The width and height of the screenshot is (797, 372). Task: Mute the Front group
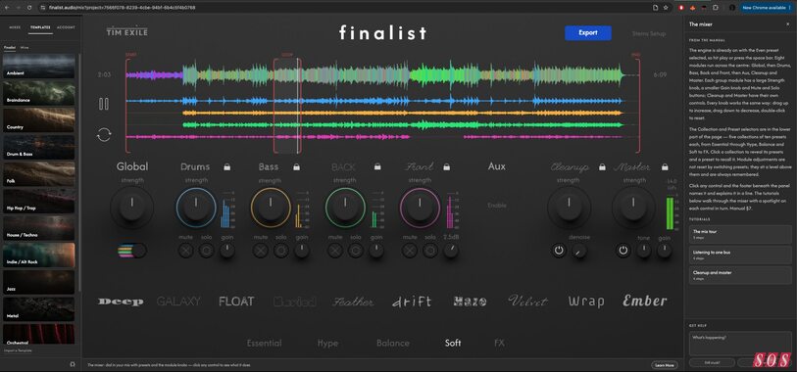click(x=410, y=251)
